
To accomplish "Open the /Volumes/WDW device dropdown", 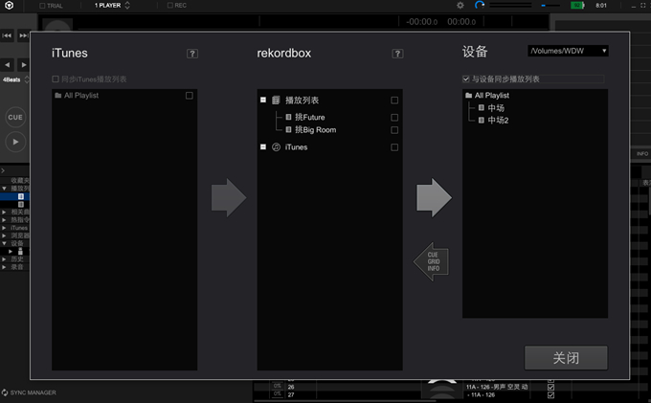I will (x=569, y=51).
